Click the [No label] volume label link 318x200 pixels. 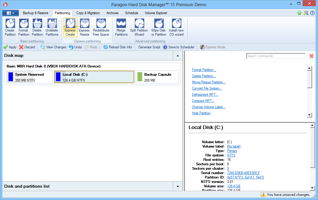pos(234,146)
